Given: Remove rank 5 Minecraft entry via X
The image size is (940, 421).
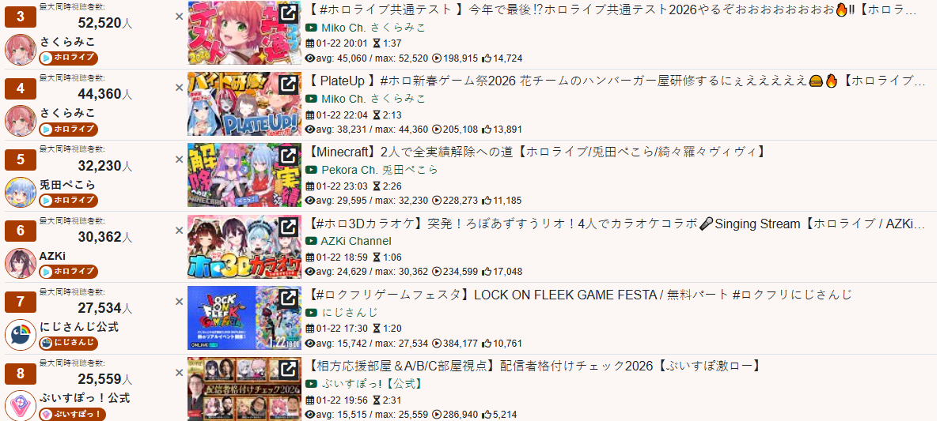Looking at the screenshot, I should point(179,159).
